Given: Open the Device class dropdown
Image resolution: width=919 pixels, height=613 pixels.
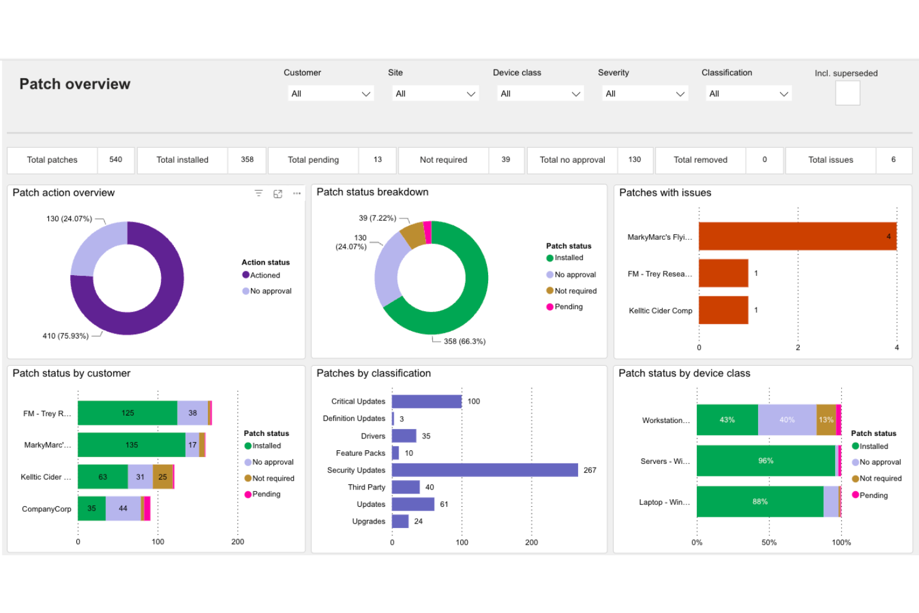Looking at the screenshot, I should 540,93.
